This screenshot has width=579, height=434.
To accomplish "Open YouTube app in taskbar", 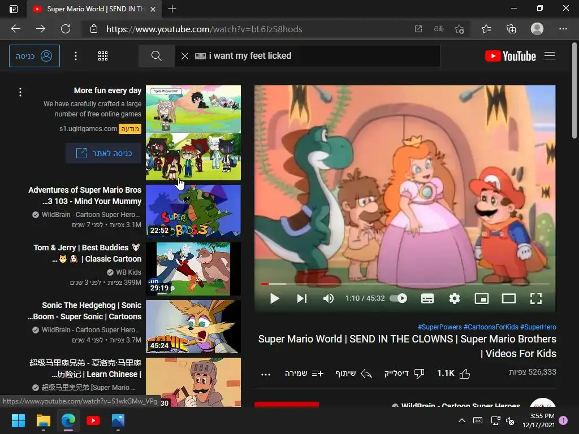I will pyautogui.click(x=93, y=420).
